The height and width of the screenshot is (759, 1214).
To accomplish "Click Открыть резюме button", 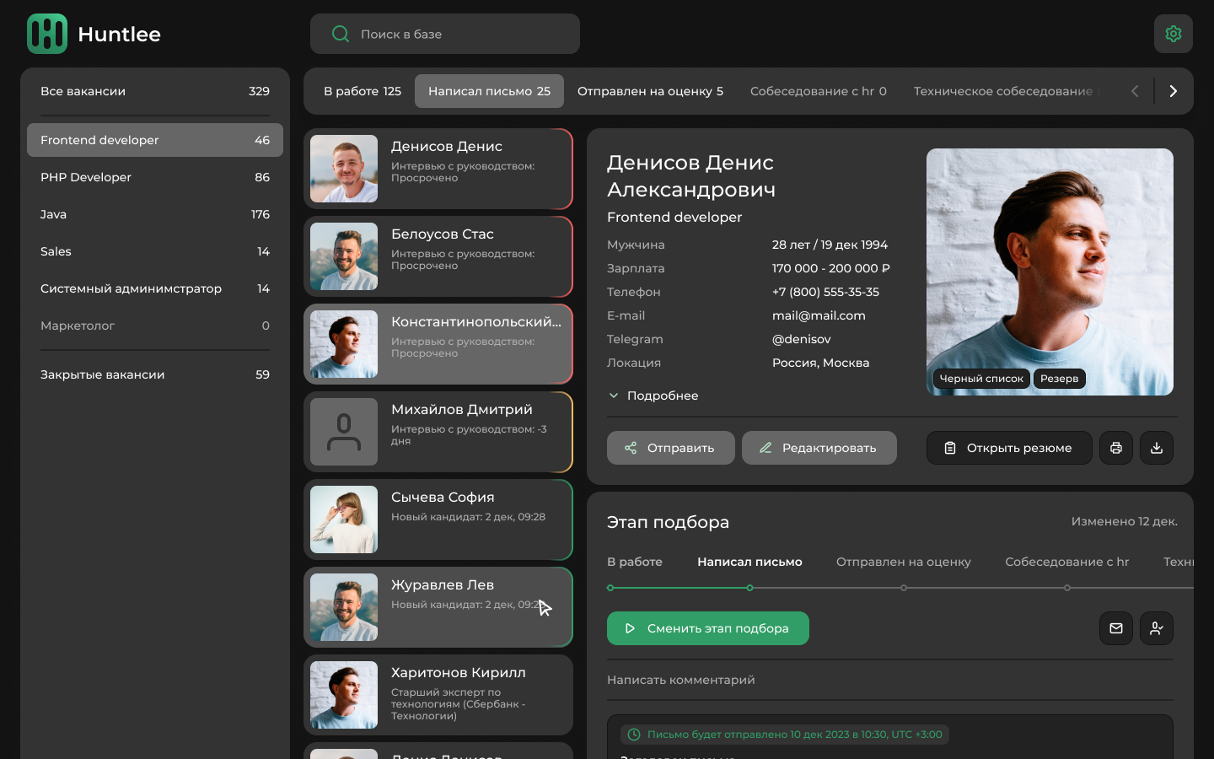I will (x=1009, y=448).
